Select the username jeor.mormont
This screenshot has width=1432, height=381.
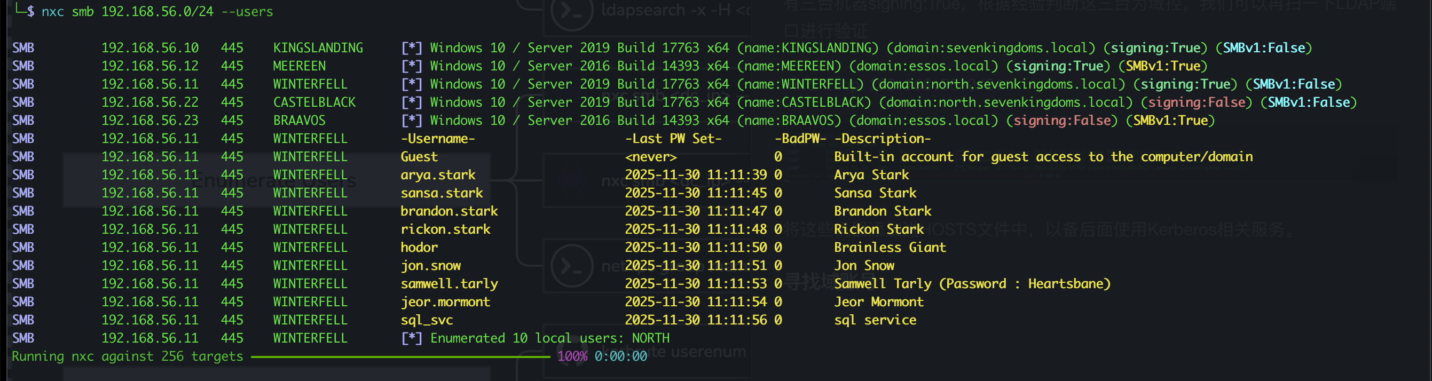(445, 302)
